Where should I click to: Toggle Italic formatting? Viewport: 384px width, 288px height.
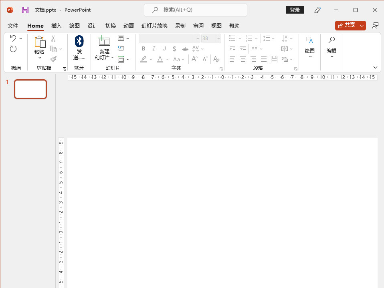tap(154, 49)
